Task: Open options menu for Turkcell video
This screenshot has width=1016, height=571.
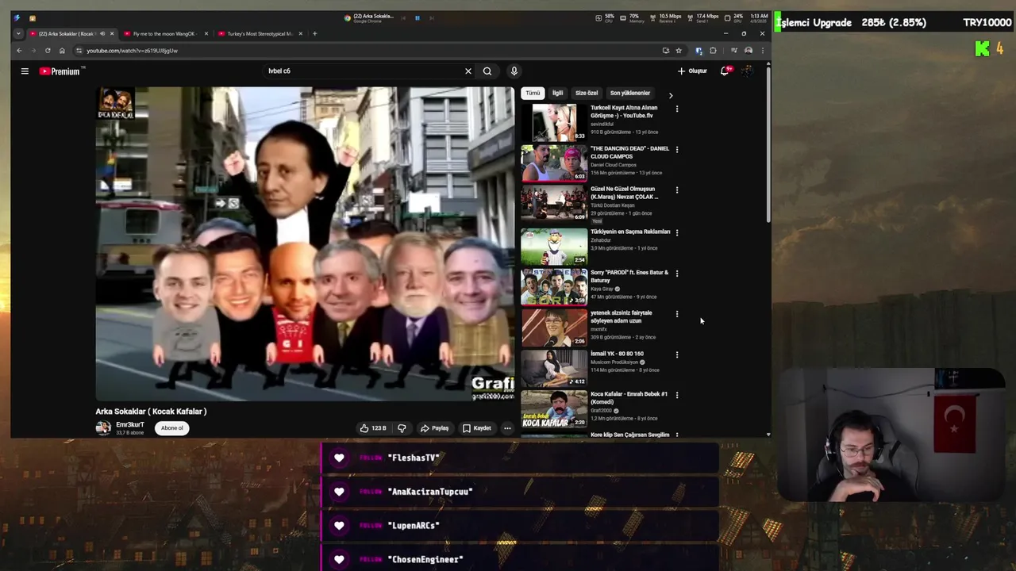Action: [677, 109]
